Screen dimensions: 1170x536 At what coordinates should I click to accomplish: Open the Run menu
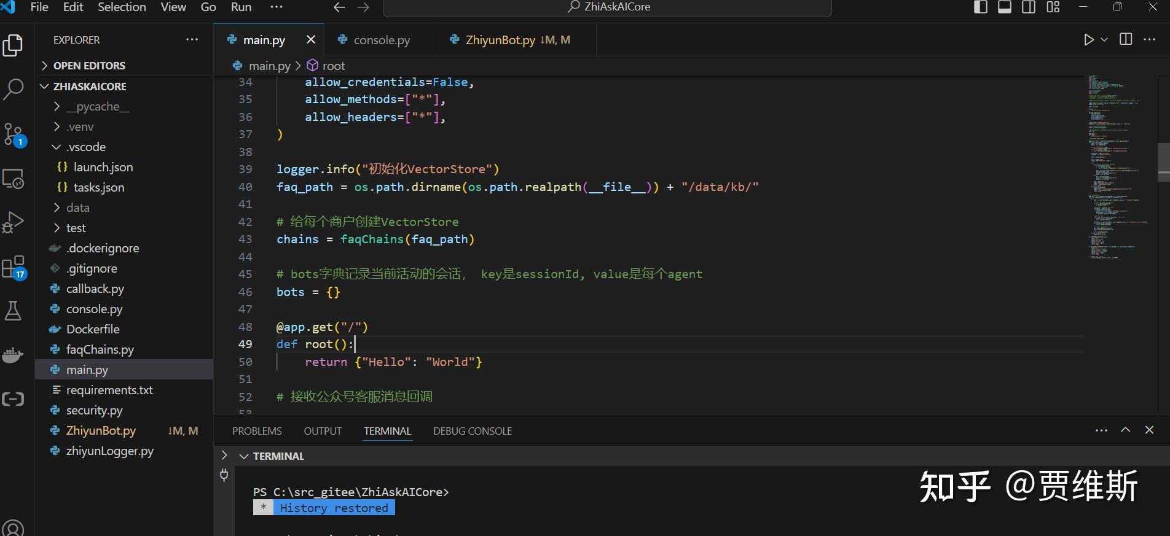pyautogui.click(x=241, y=7)
